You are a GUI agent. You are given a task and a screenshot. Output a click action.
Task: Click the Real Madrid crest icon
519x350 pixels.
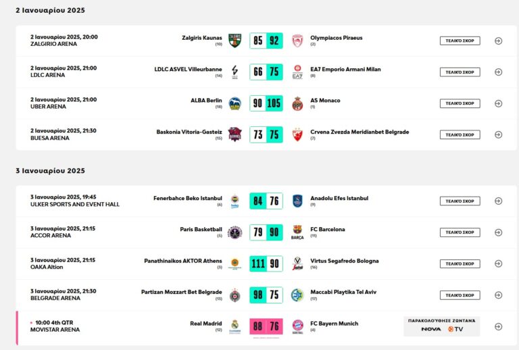point(234,326)
